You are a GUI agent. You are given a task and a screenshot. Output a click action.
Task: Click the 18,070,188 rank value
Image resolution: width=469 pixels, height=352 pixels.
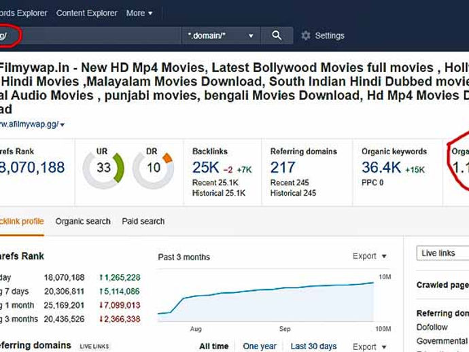pyautogui.click(x=65, y=277)
